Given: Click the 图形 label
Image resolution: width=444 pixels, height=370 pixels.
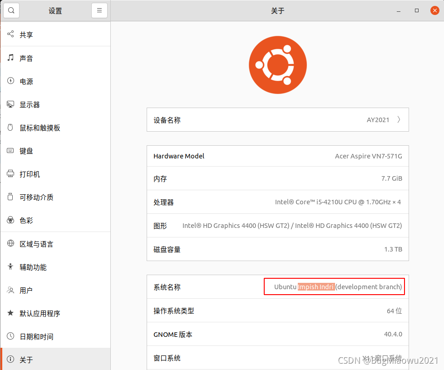Looking at the screenshot, I should [160, 226].
